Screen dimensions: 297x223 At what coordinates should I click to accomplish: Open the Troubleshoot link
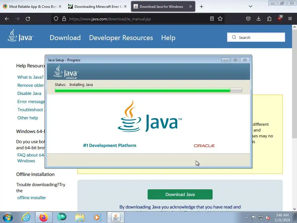coord(31,110)
